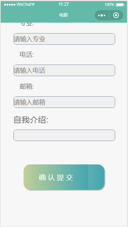This screenshot has height=227, width=128.
Task: Tap the circular close mini-program icon
Action: click(x=116, y=15)
